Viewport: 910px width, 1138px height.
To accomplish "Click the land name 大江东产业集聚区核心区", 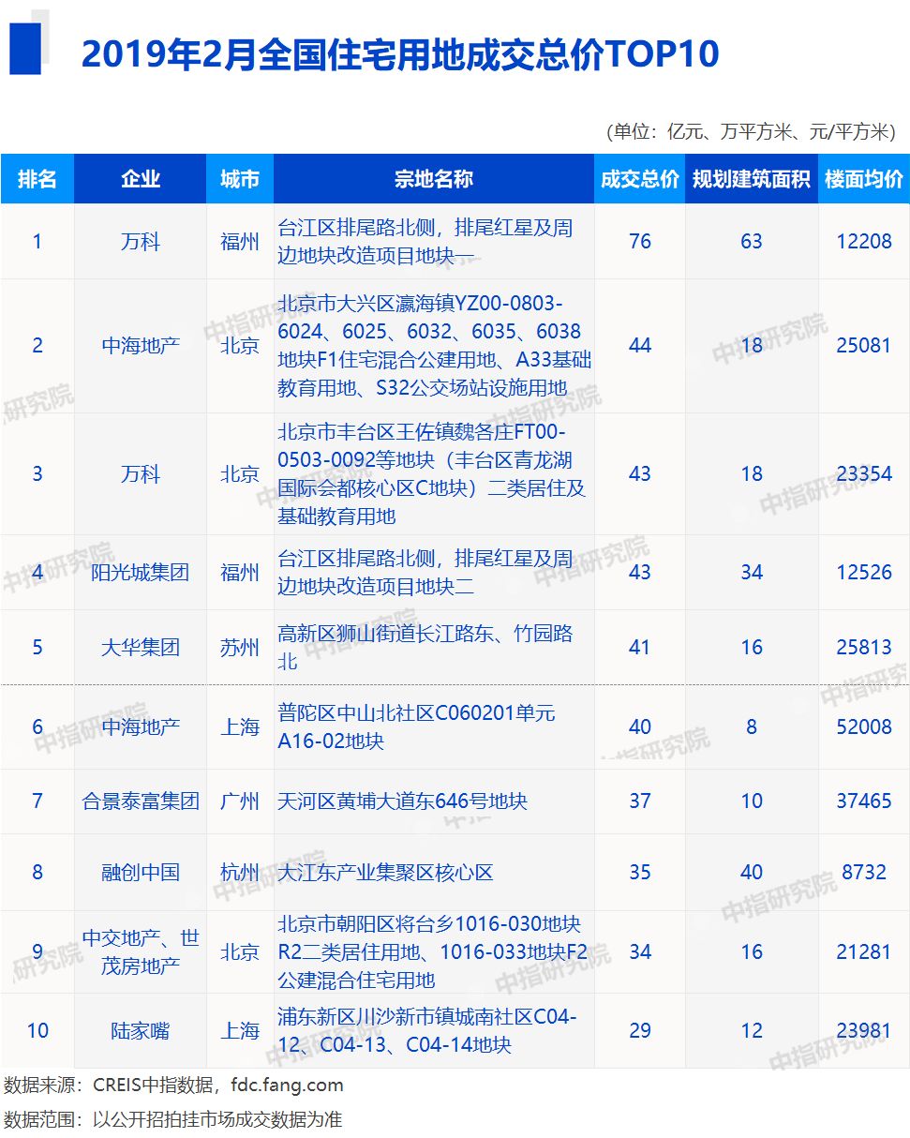I will coord(386,873).
